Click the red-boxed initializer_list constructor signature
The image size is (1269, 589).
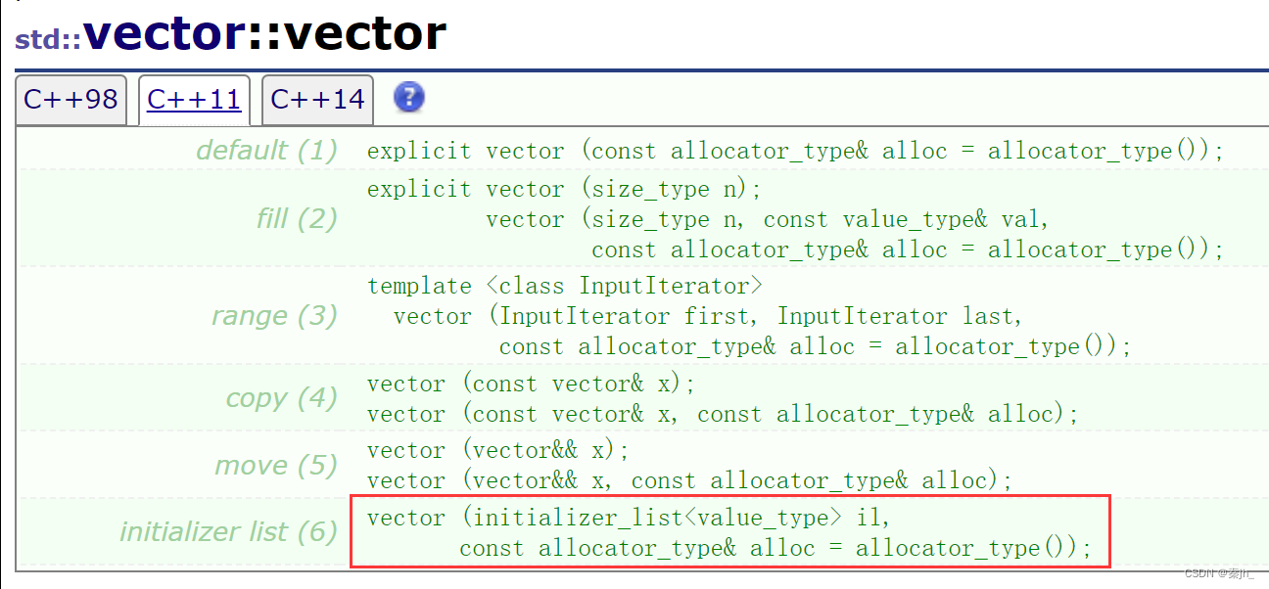729,532
